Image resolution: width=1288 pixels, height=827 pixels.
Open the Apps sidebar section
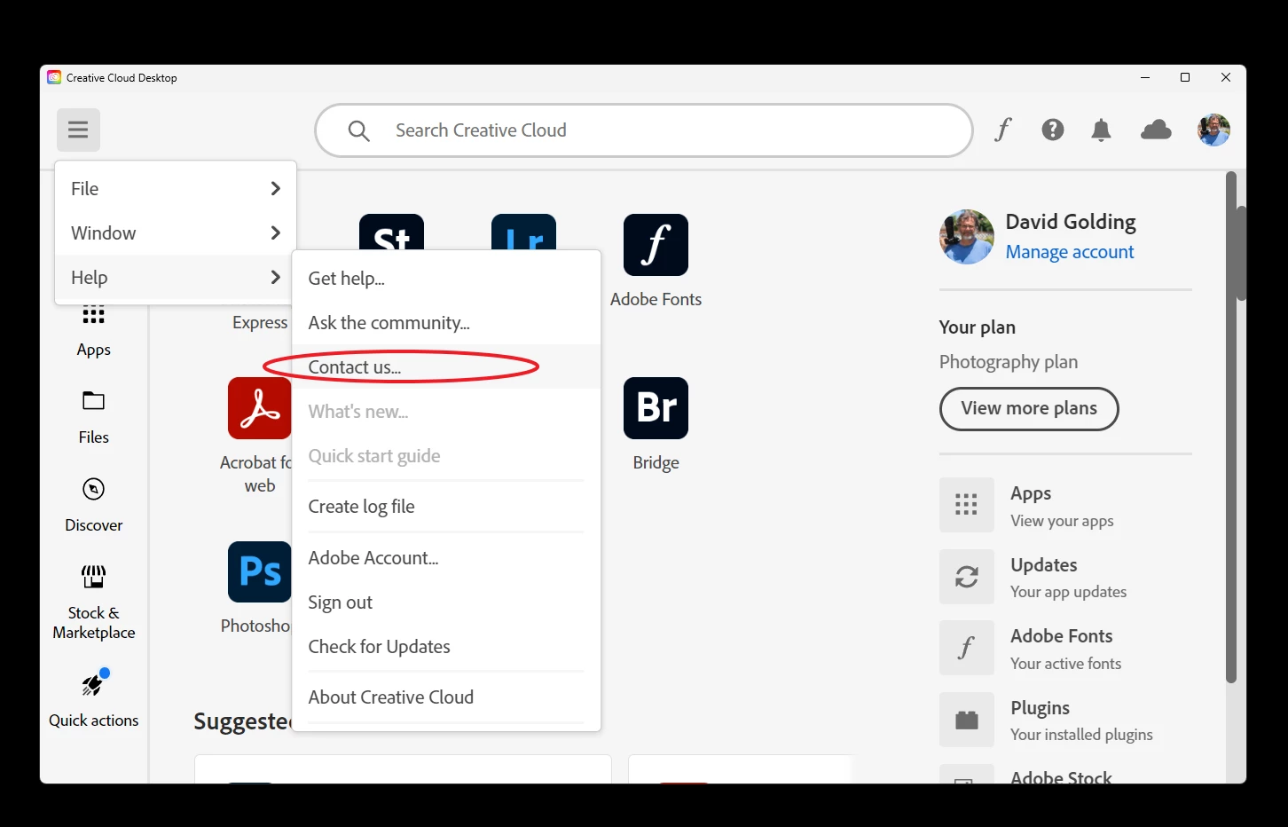[93, 330]
